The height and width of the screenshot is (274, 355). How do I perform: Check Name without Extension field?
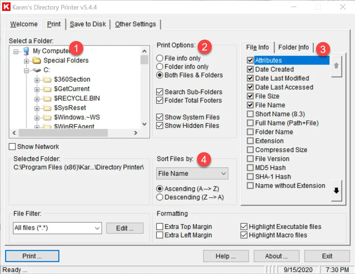pyautogui.click(x=250, y=186)
